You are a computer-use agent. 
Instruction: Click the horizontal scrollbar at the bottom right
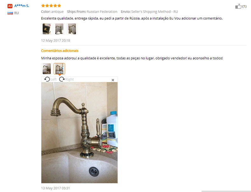(x=226, y=191)
